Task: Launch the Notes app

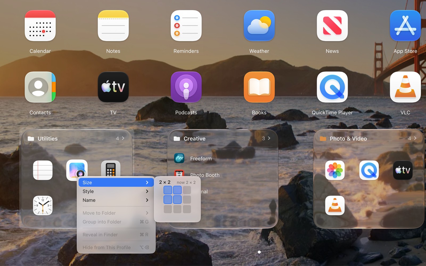Action: (113, 26)
